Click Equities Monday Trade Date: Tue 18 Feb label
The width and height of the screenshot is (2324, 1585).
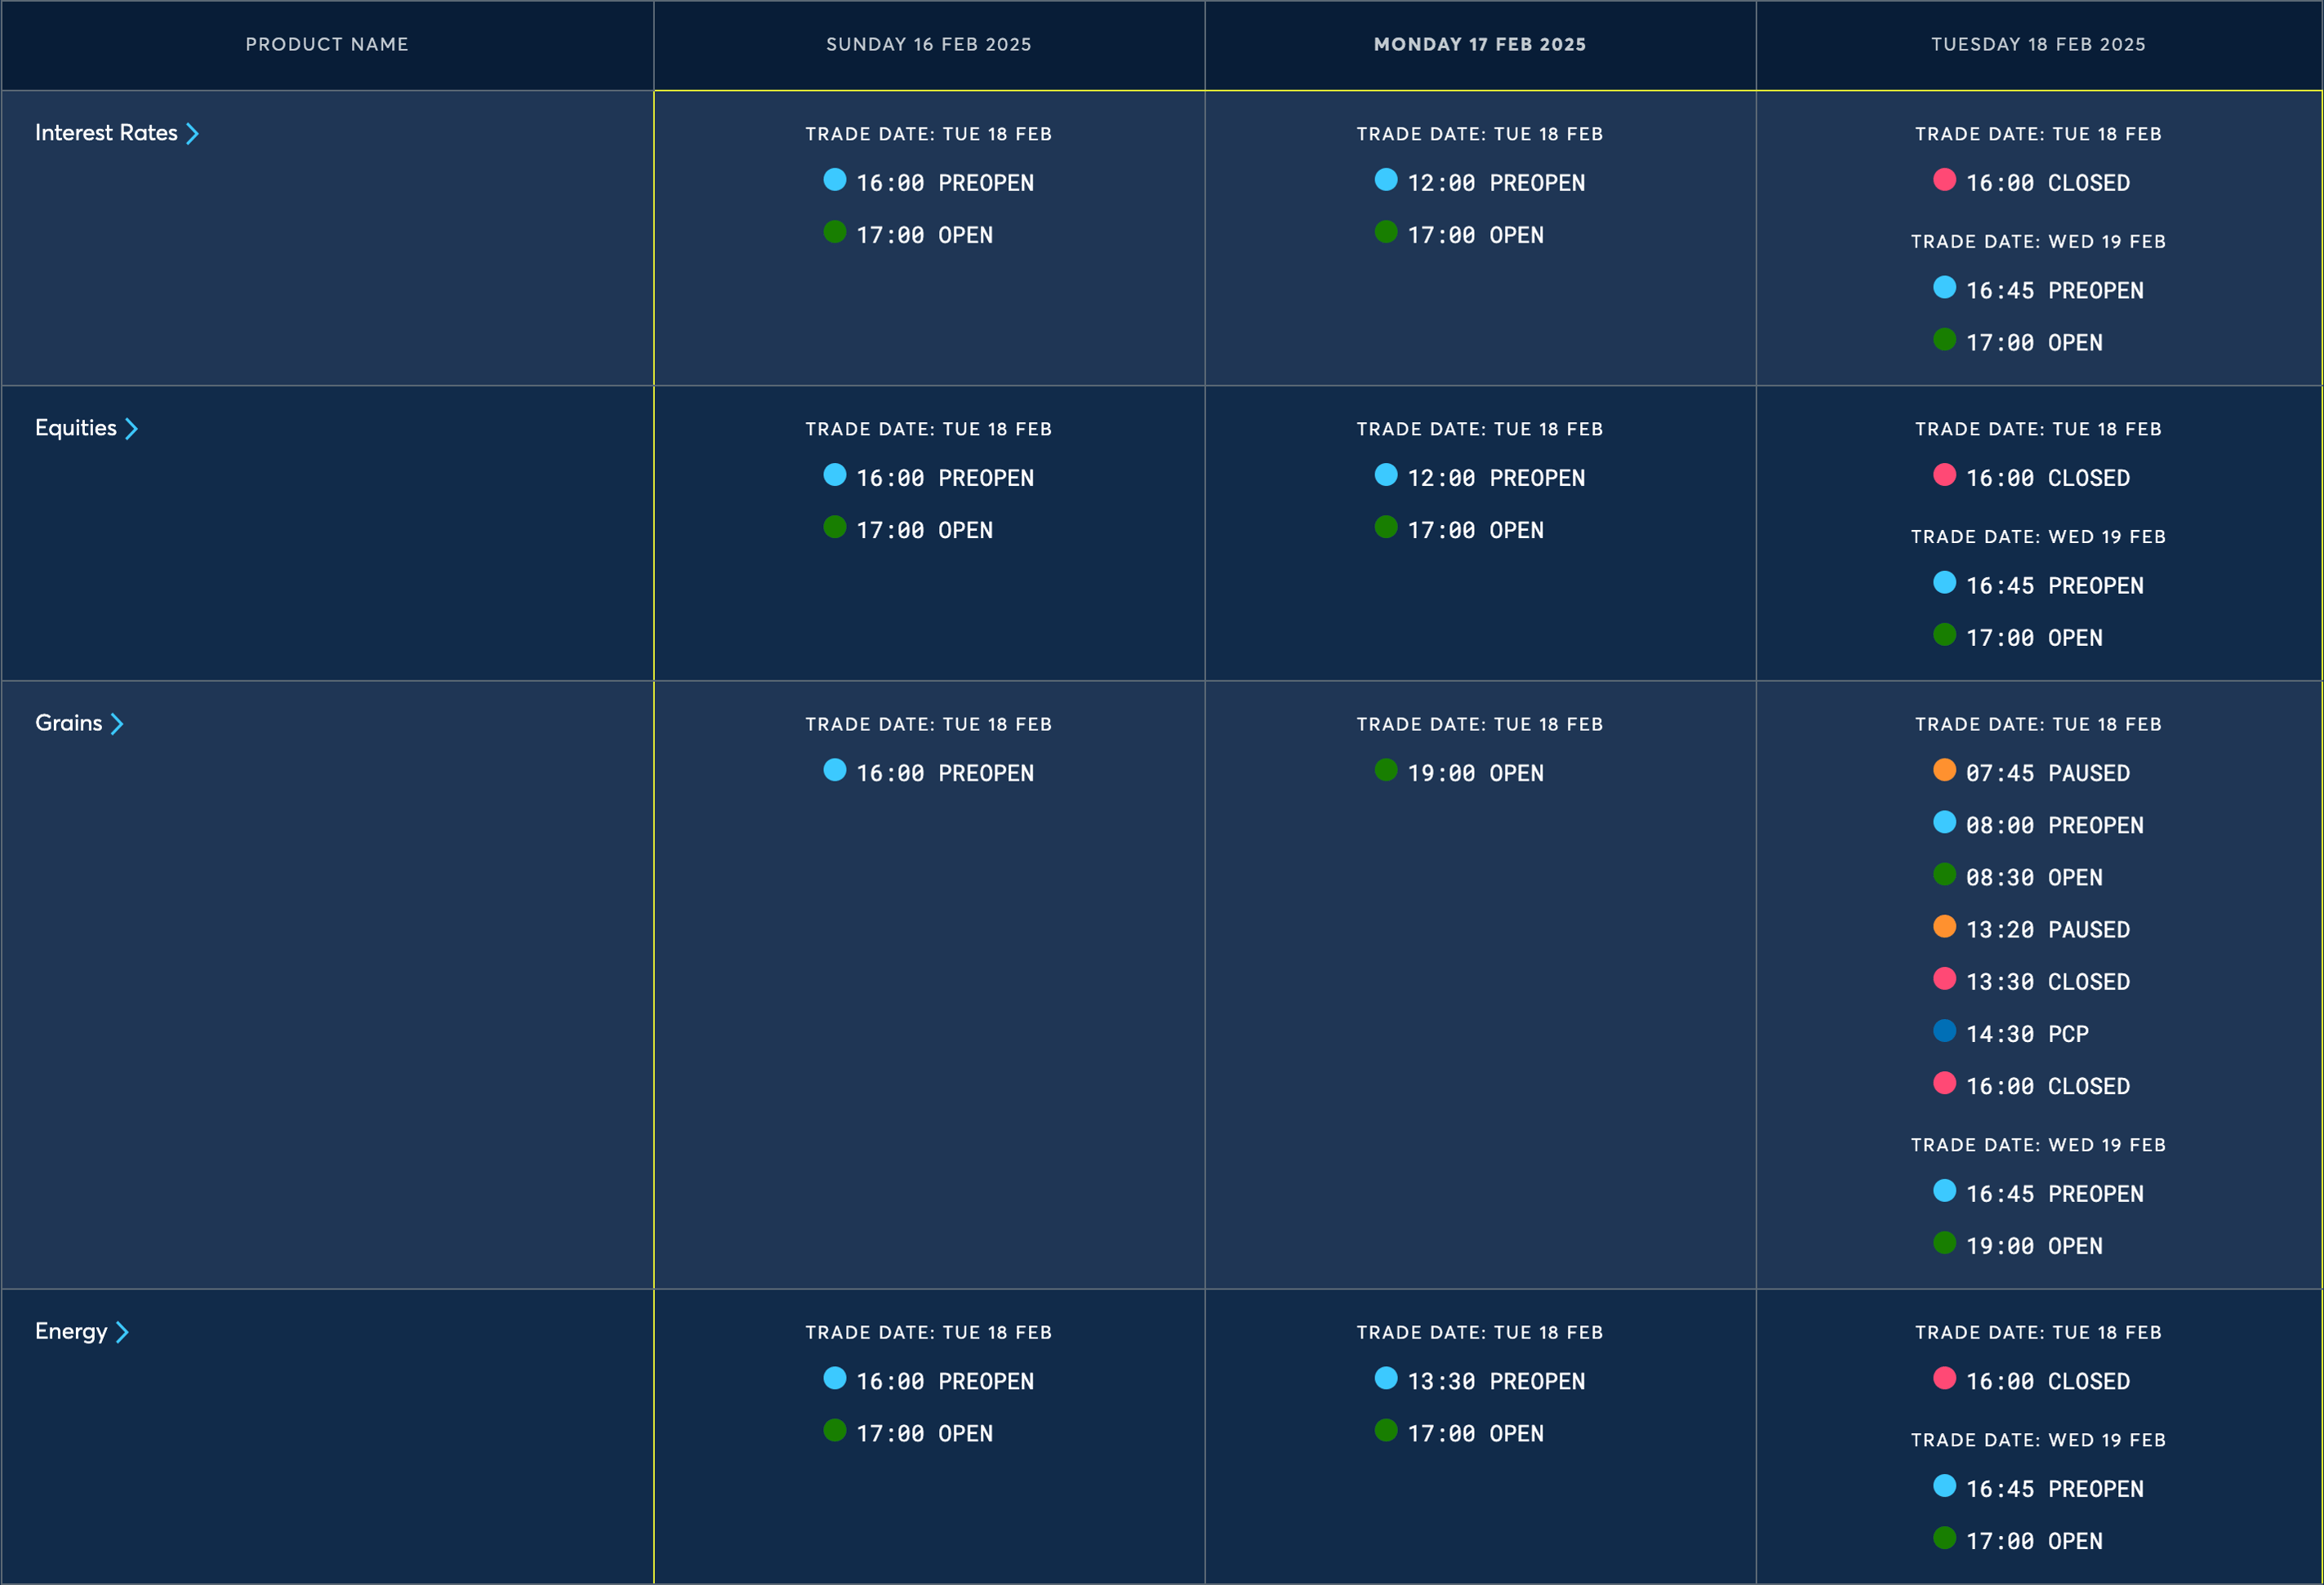coord(1479,429)
